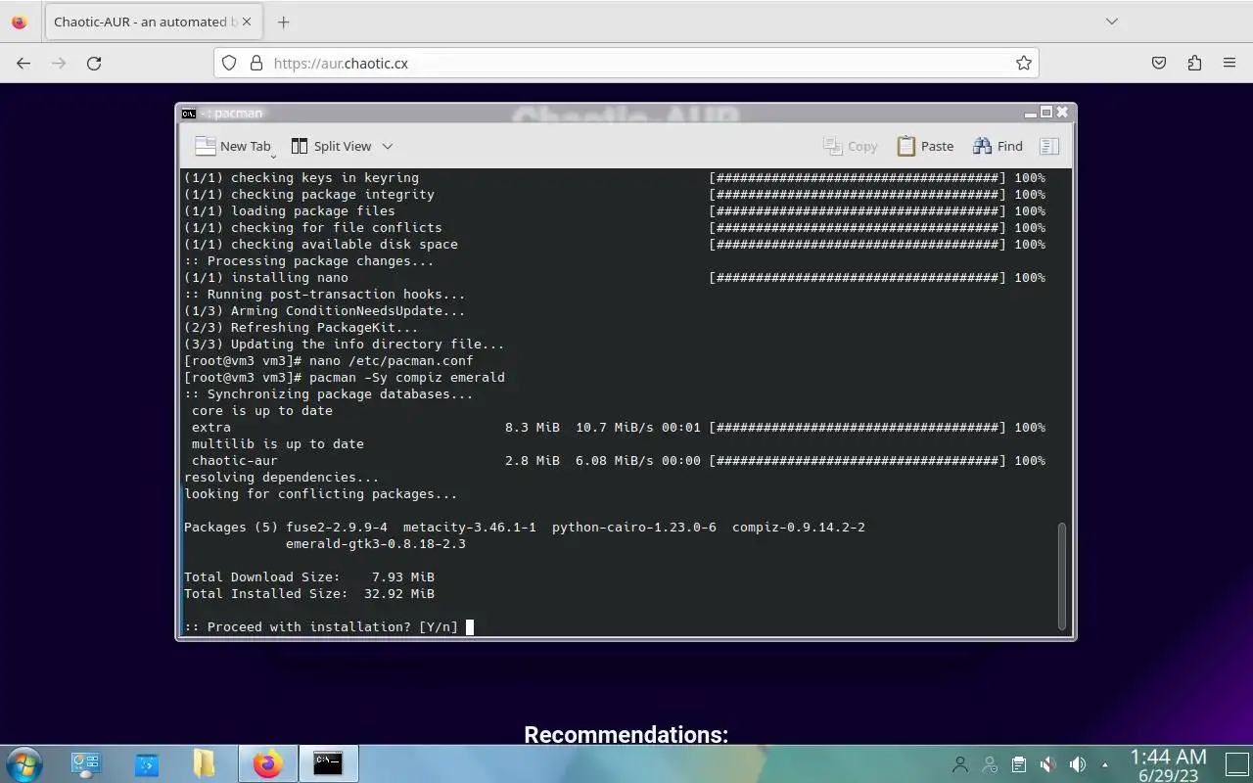Screen dimensions: 1253x783
Task: Open the Firefox hamburger menu
Action: tap(1230, 63)
